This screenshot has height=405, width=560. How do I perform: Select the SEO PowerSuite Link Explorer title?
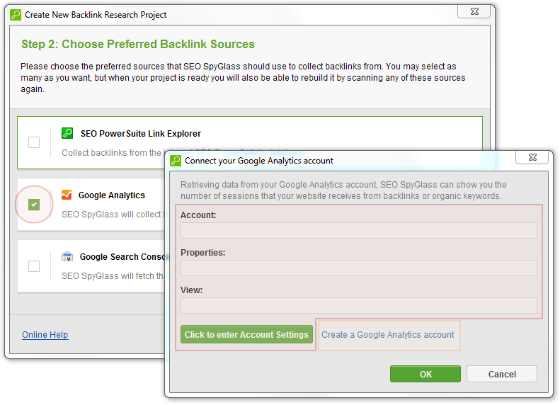pos(140,134)
